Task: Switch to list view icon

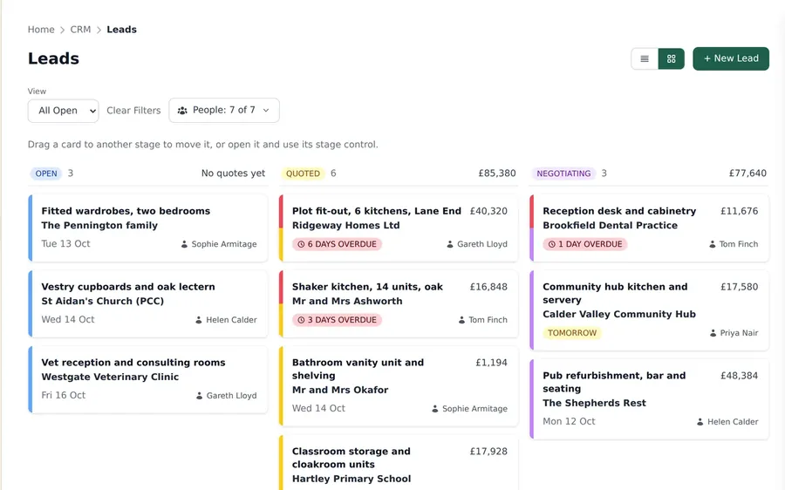Action: (x=645, y=59)
